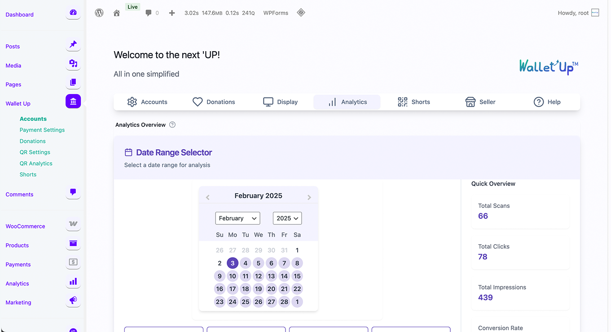Open Media in the sidebar
Image resolution: width=611 pixels, height=332 pixels.
tap(13, 65)
